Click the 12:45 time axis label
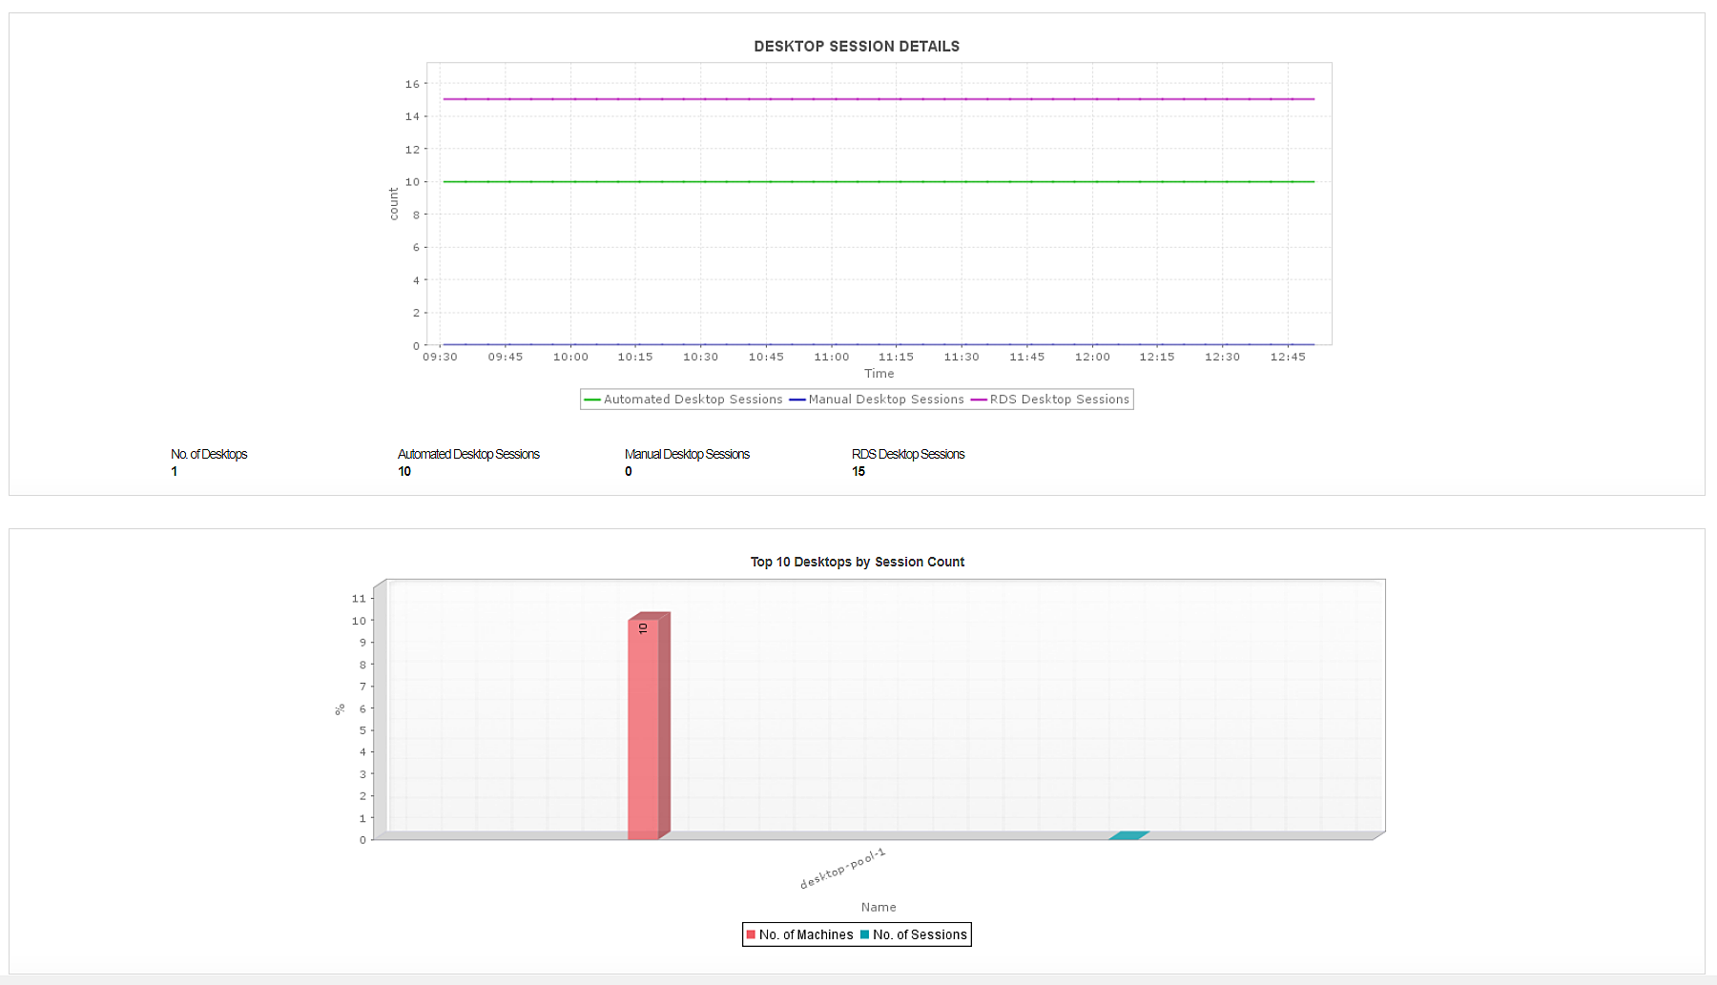 [x=1288, y=357]
